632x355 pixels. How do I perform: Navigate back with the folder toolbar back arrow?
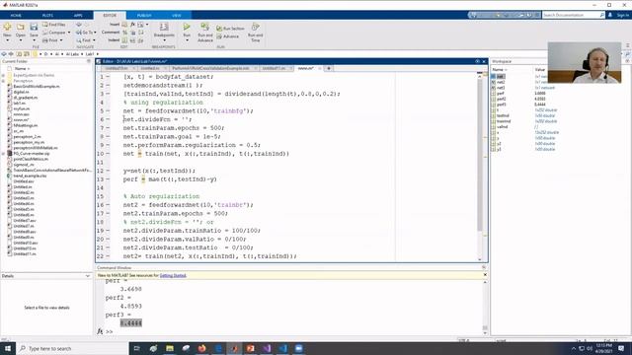(4, 54)
